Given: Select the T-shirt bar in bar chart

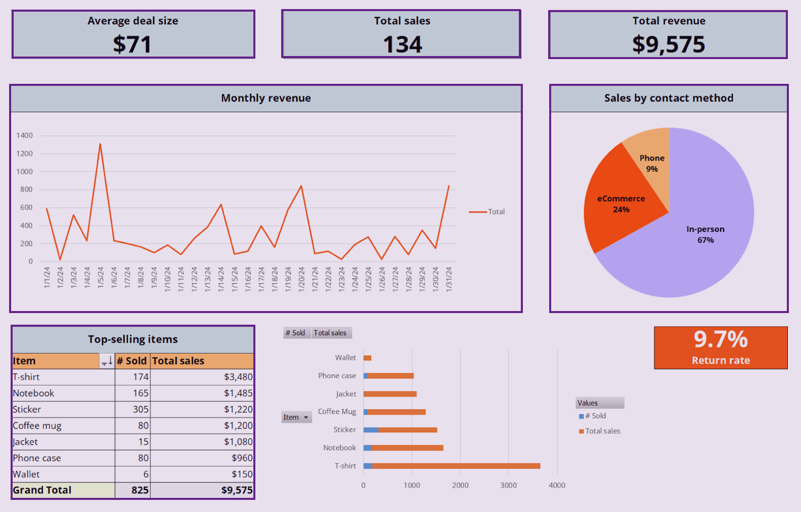Looking at the screenshot, I should tap(452, 466).
